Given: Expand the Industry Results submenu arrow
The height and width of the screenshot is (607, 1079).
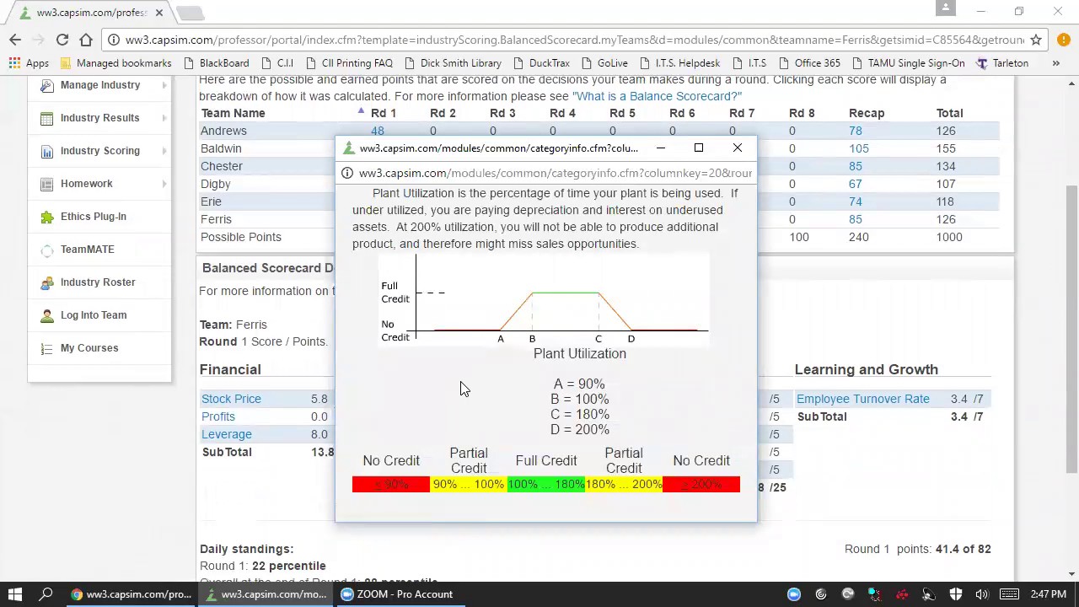Looking at the screenshot, I should click(x=164, y=118).
